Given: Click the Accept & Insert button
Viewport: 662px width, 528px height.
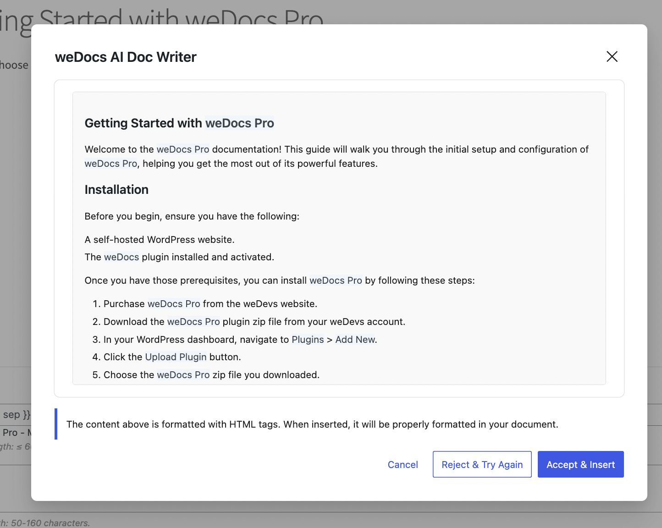Looking at the screenshot, I should [580, 464].
